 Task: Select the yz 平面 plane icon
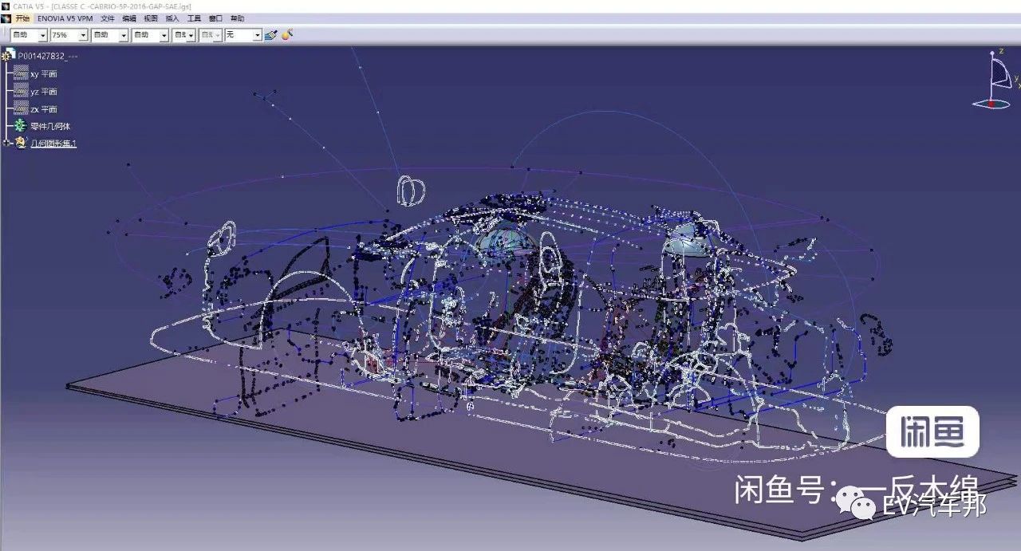click(x=21, y=91)
